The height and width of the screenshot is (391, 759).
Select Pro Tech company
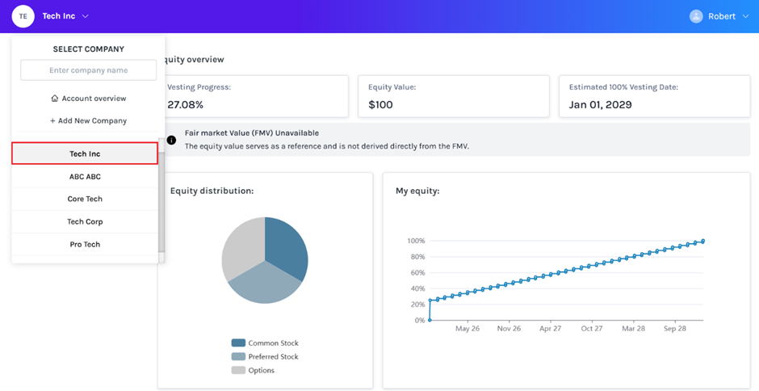(85, 244)
